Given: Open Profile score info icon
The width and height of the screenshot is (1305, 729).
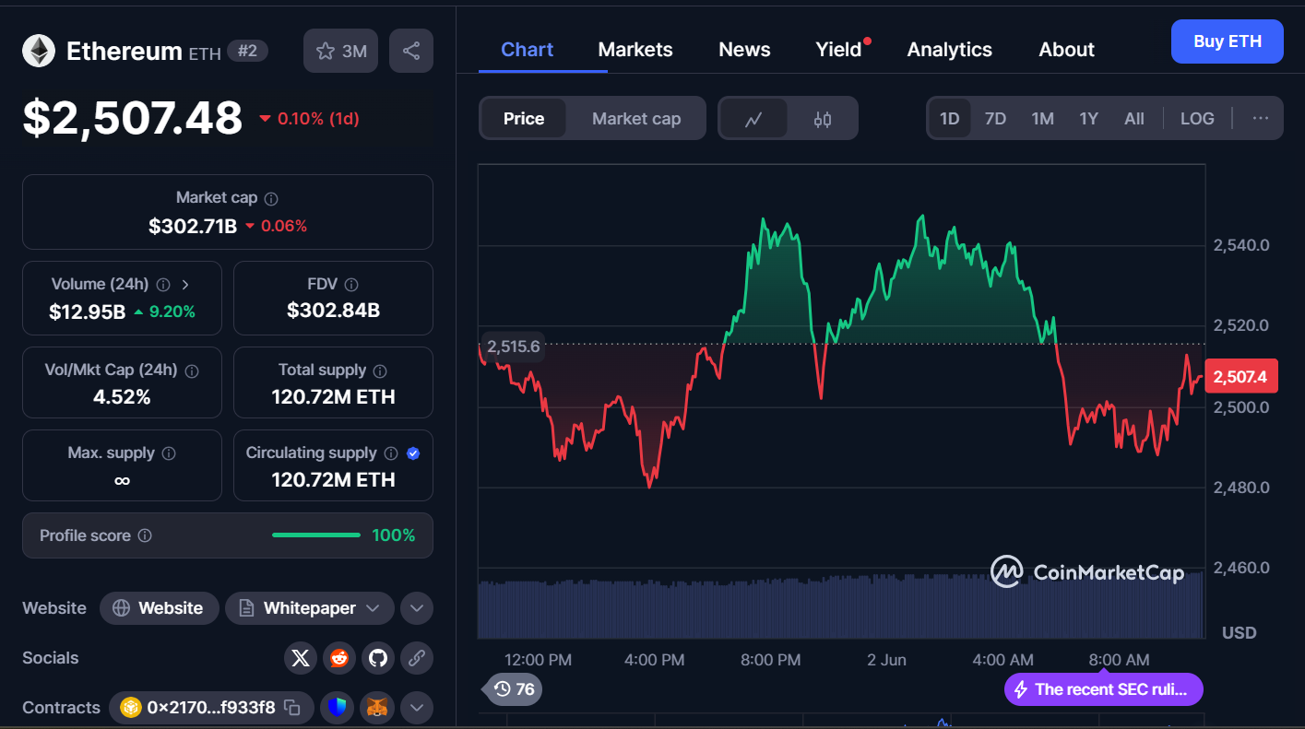Looking at the screenshot, I should [145, 535].
